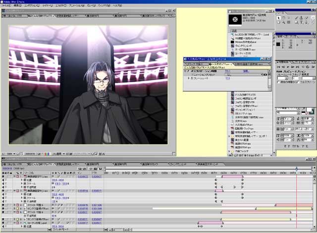317x233 pixels.
Task: Click the current time display in timeline header
Action: coord(7,169)
